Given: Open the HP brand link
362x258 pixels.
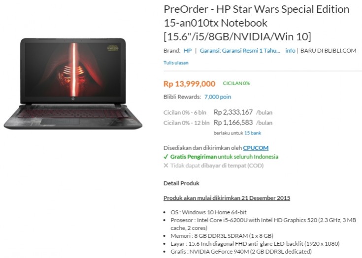Looking at the screenshot, I should pos(188,51).
